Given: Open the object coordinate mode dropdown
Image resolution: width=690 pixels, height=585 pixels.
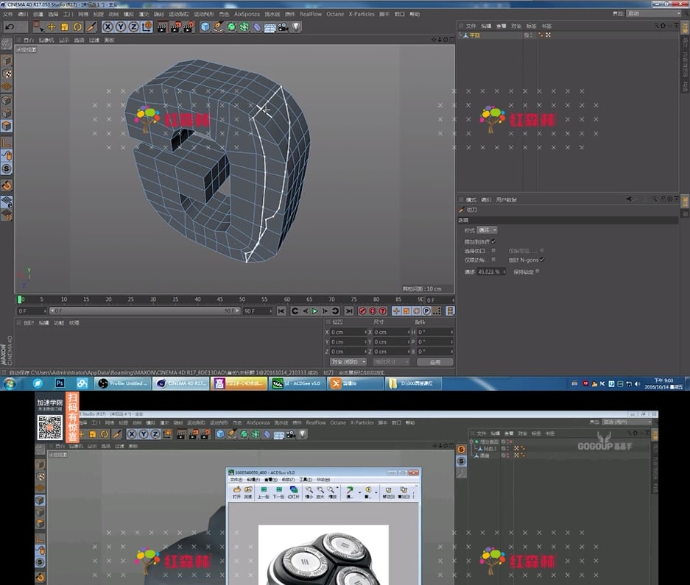Looking at the screenshot, I should [348, 362].
